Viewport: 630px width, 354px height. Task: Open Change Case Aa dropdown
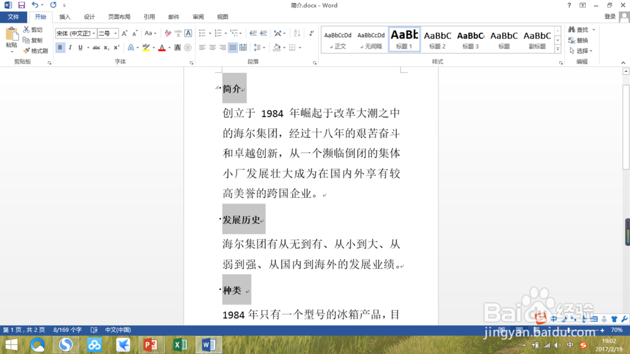(x=151, y=33)
